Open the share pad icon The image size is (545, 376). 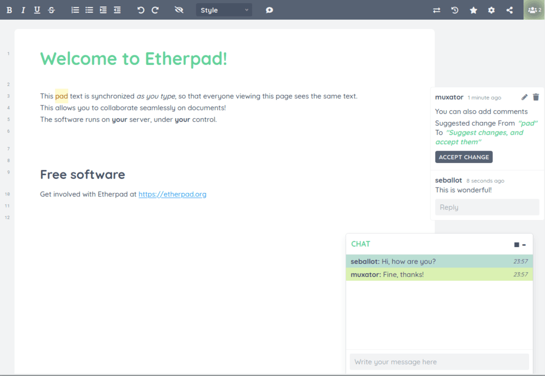[x=509, y=10]
